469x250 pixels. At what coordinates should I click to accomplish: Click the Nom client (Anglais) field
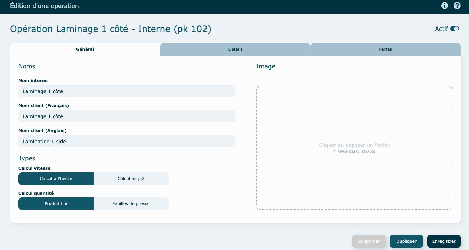pyautogui.click(x=127, y=142)
